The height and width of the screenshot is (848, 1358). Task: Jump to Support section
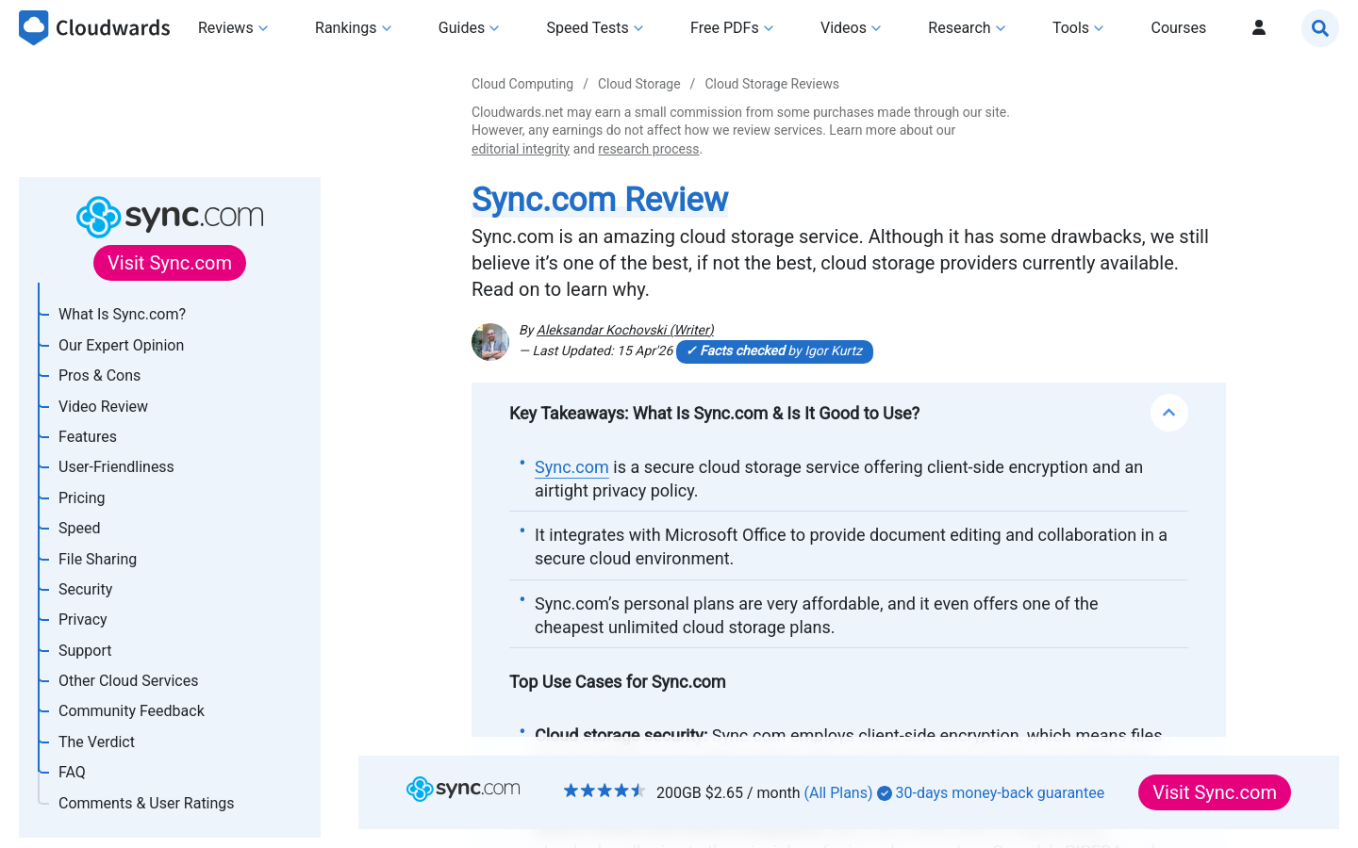(x=85, y=650)
